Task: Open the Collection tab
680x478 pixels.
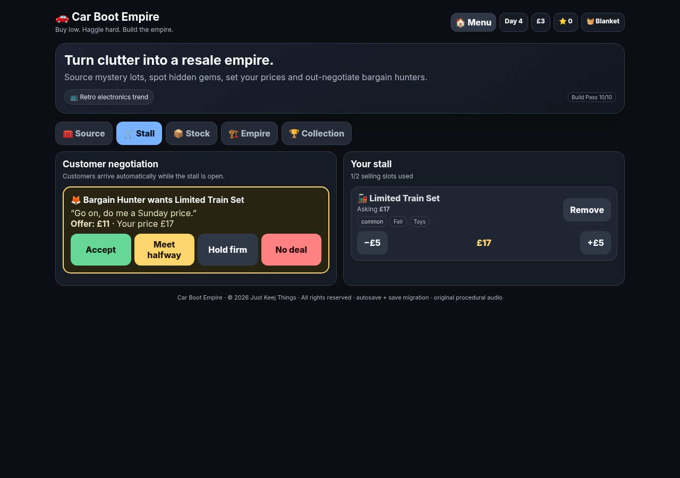Action: [317, 133]
